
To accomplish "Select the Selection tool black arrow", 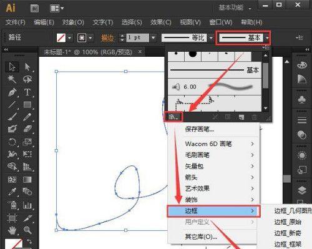I will [x=12, y=67].
